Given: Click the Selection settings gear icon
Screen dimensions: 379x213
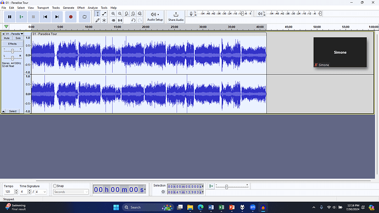Looking at the screenshot, I should tap(163, 192).
